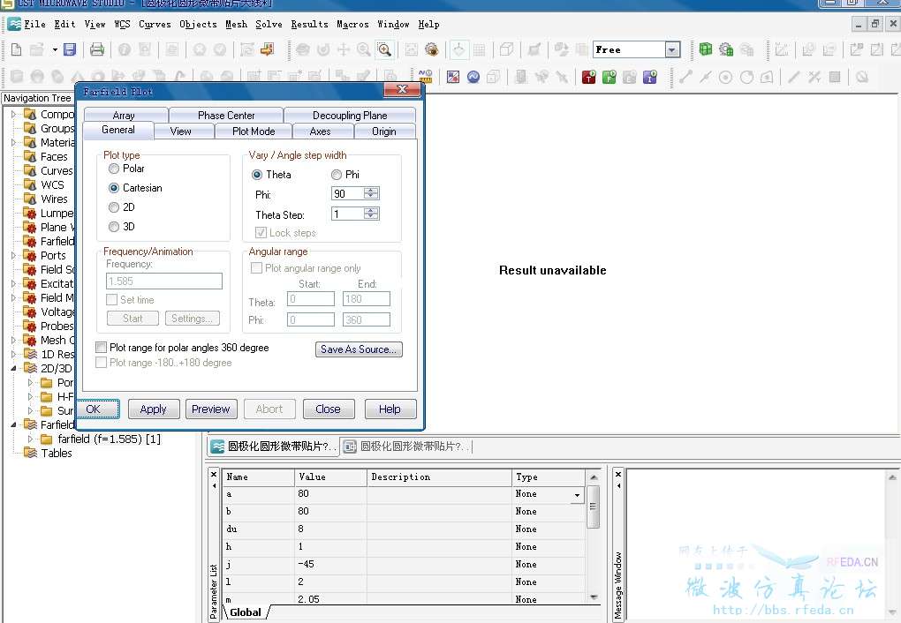Click the dialog's Close button
The height and width of the screenshot is (623, 901).
pyautogui.click(x=328, y=409)
